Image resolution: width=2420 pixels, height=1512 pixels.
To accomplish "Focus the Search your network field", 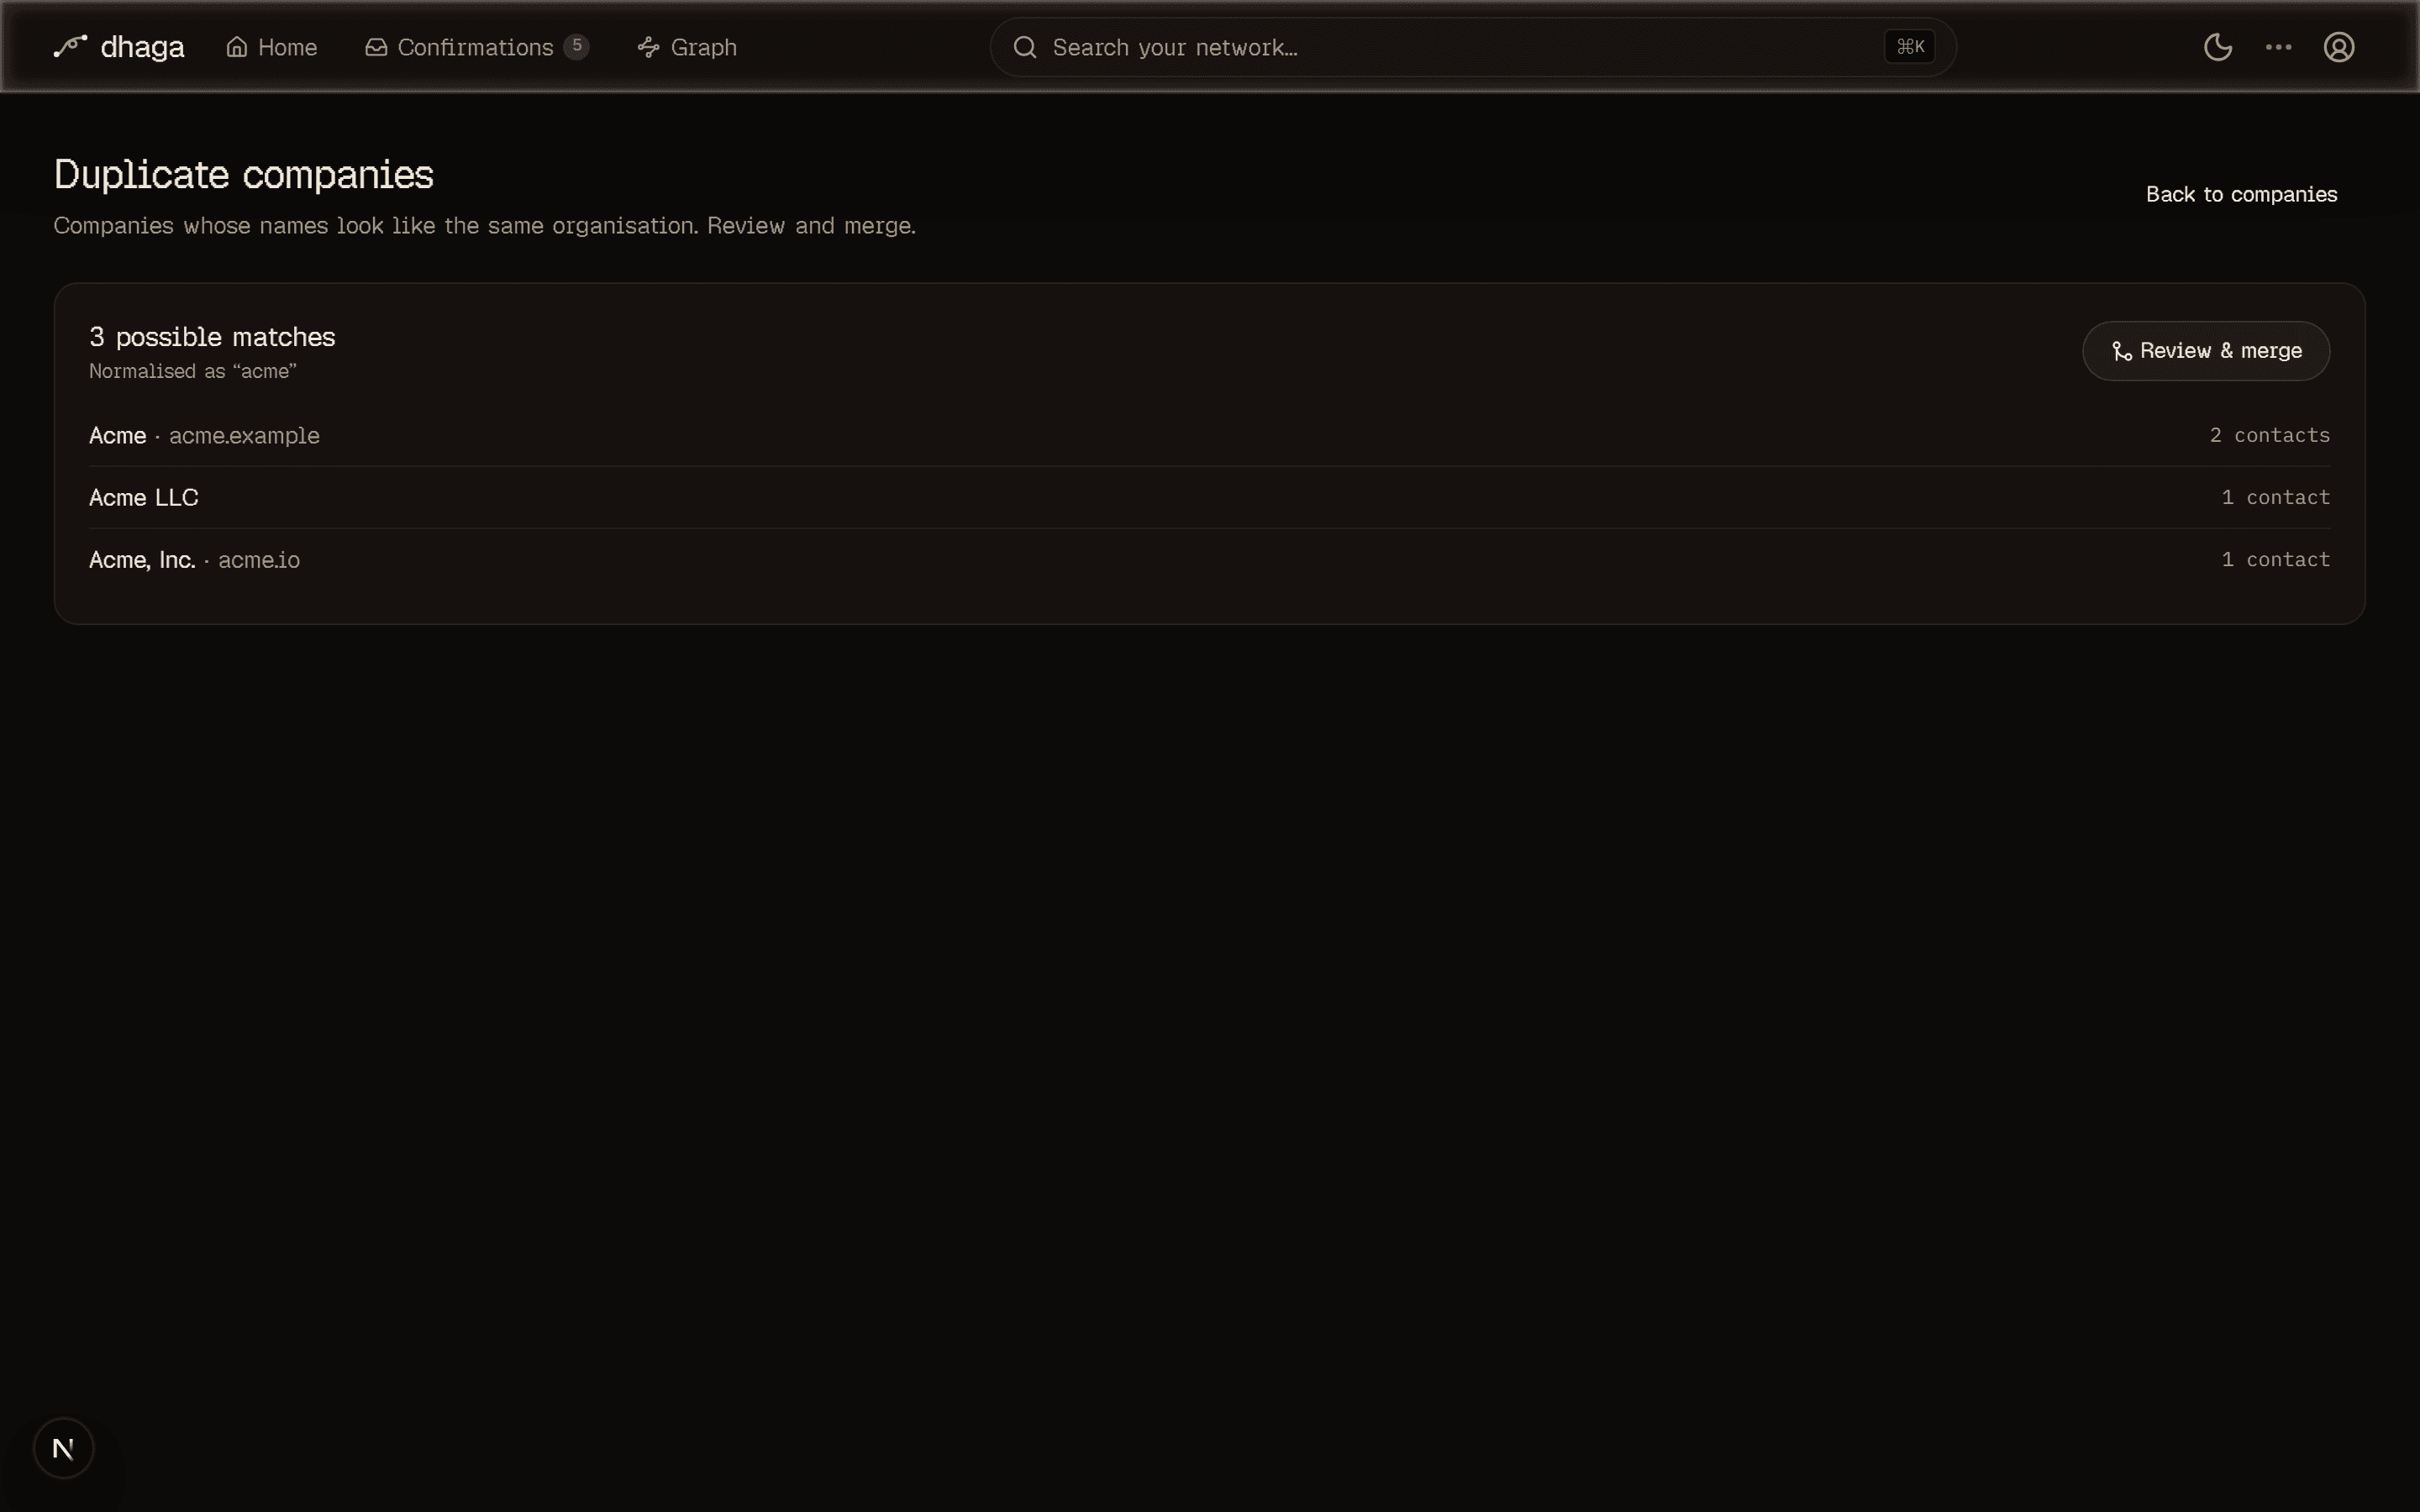I will click(1472, 47).
